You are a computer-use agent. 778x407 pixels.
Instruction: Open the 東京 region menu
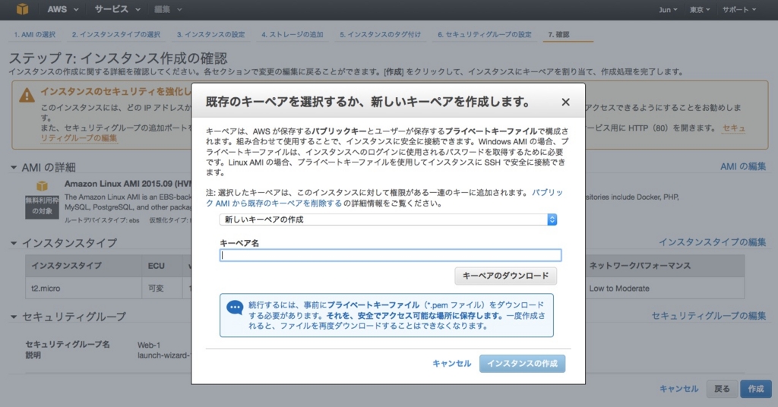click(x=700, y=9)
